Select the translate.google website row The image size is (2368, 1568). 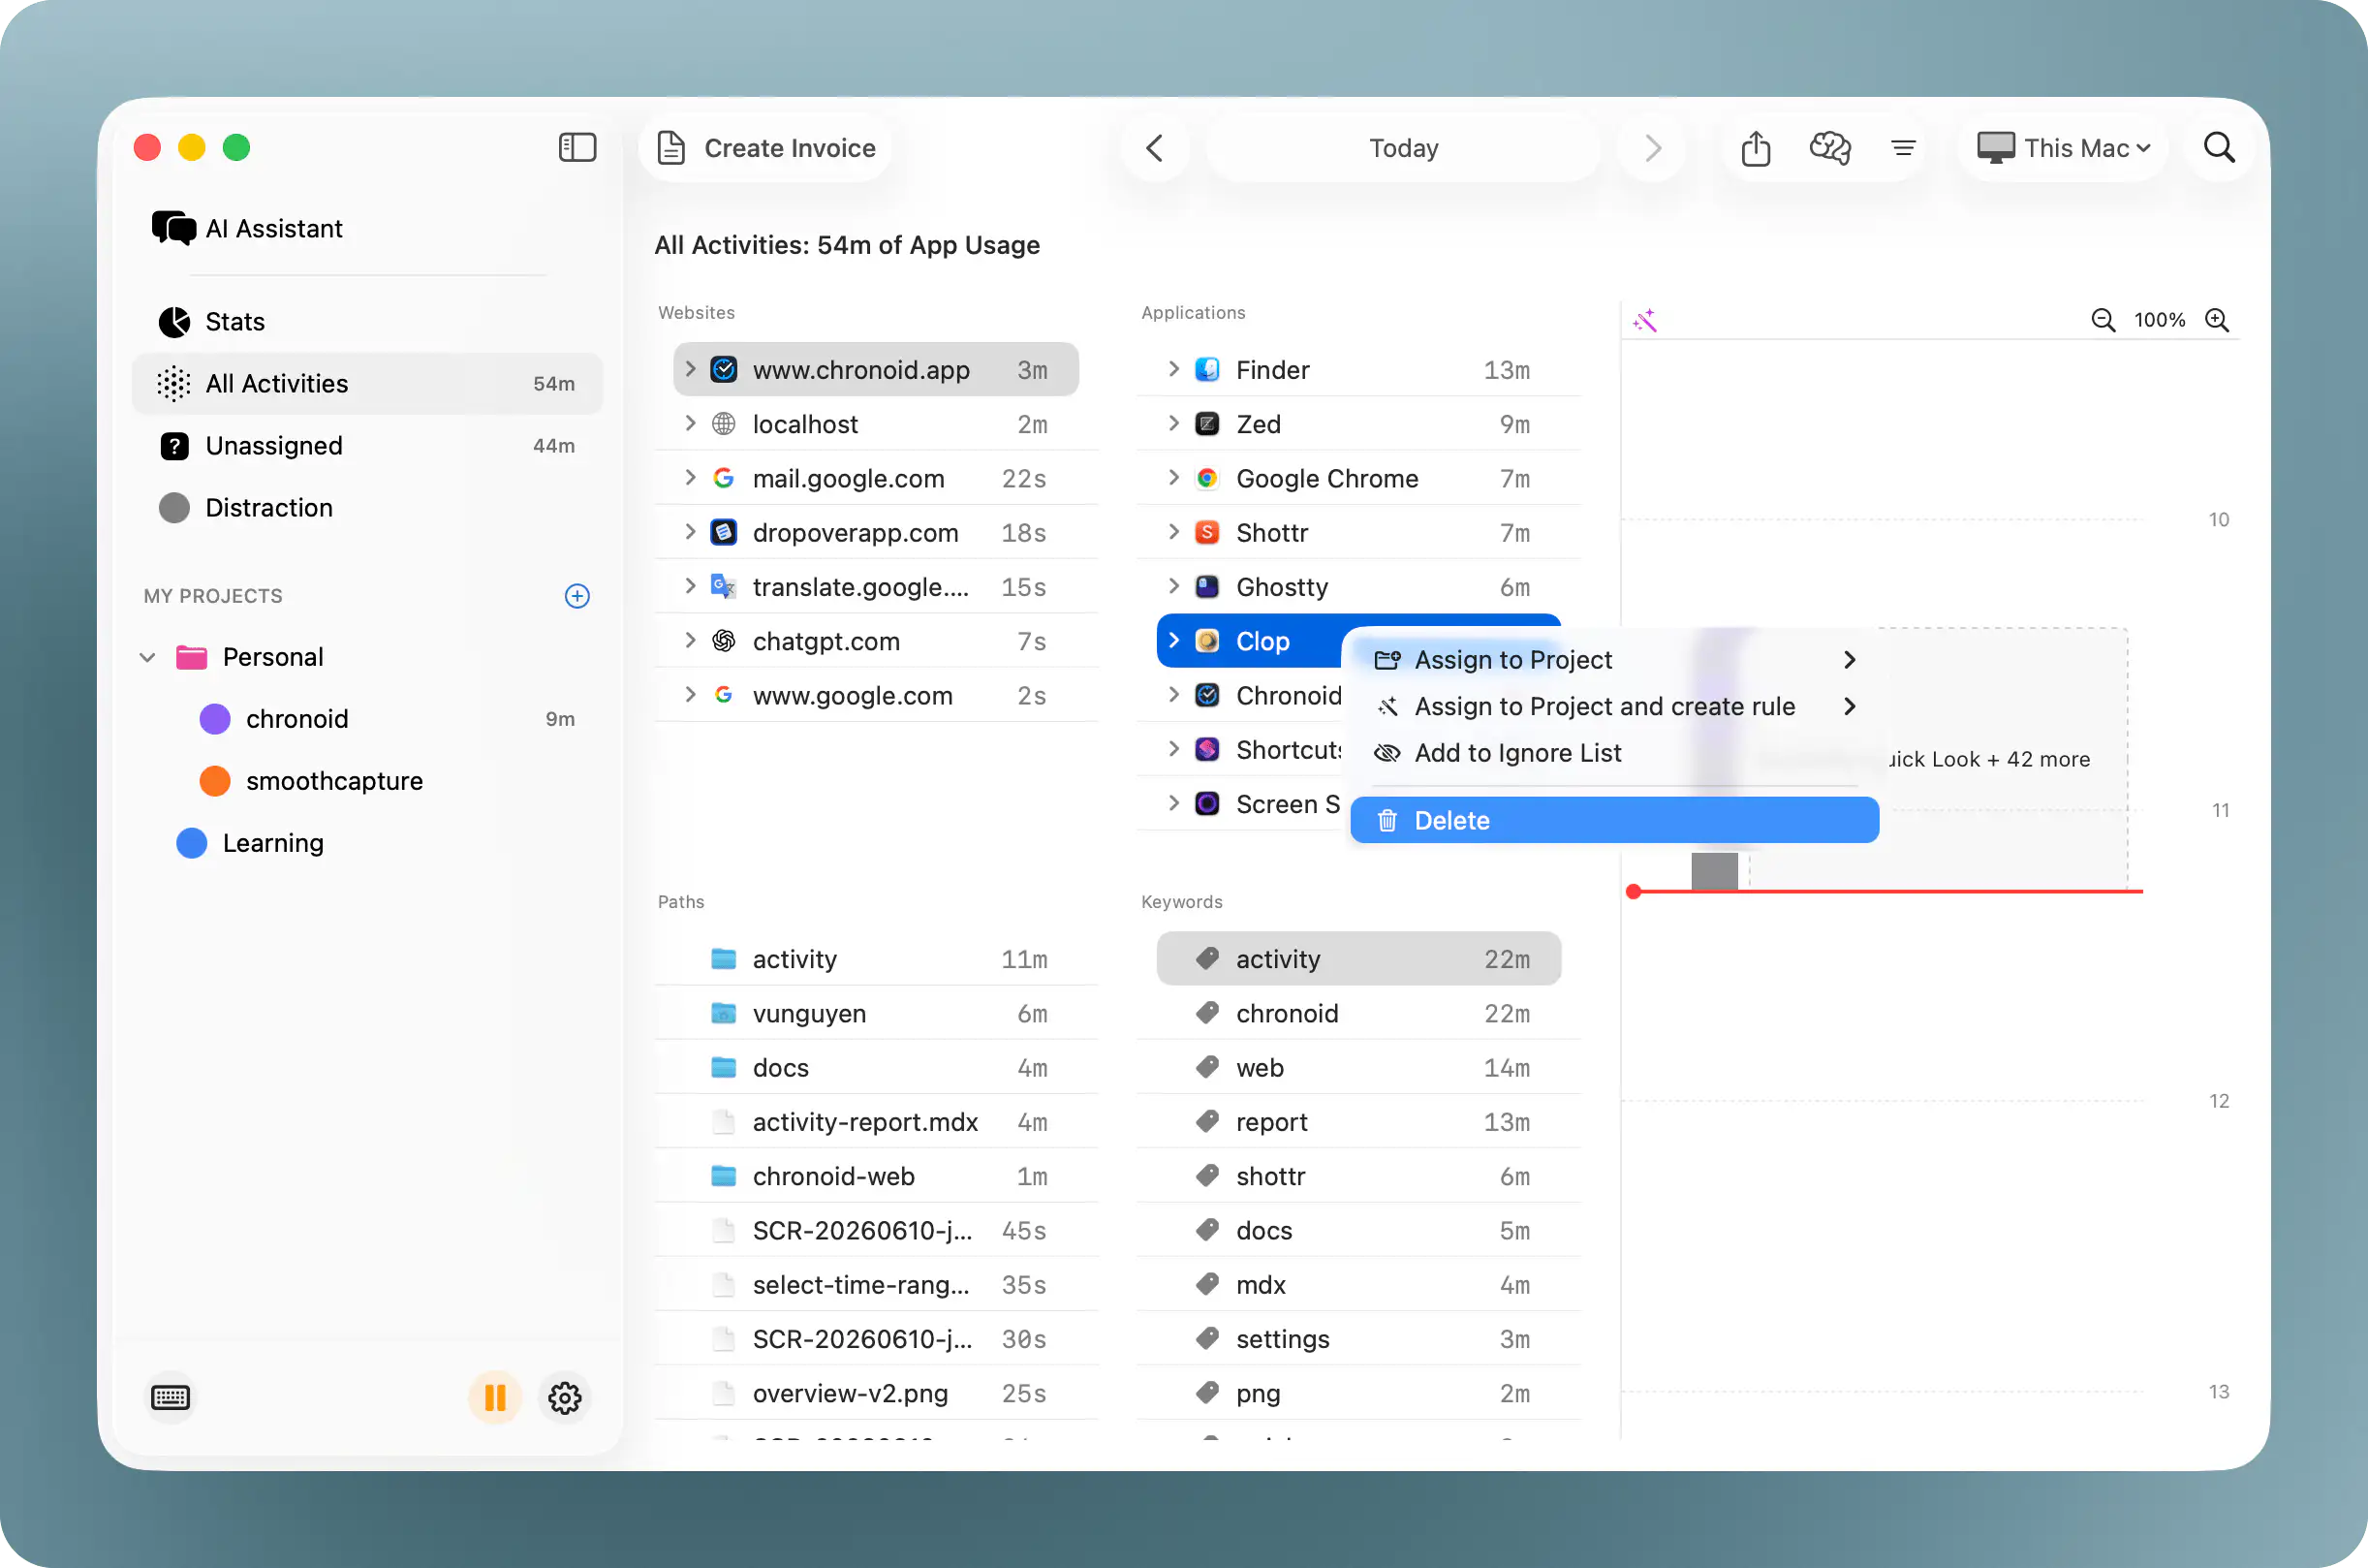coord(876,587)
